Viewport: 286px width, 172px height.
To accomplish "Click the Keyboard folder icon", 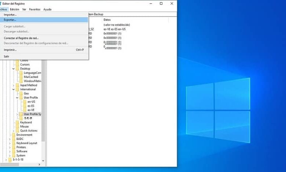I will pyautogui.click(x=17, y=123).
